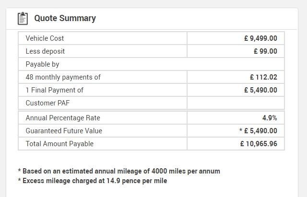The height and width of the screenshot is (197, 307).
Task: Click the Quote Summary heading
Action: click(x=65, y=18)
